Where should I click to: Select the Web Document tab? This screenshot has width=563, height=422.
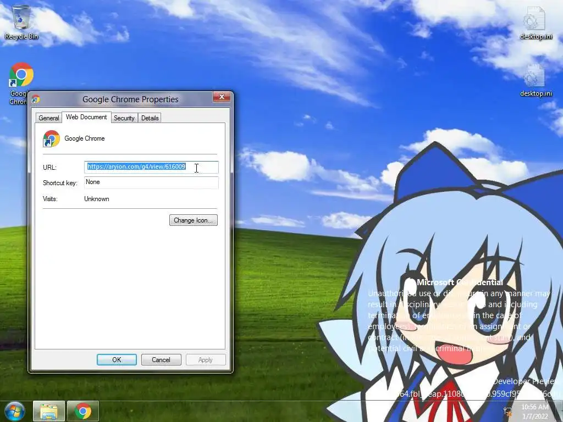[86, 117]
